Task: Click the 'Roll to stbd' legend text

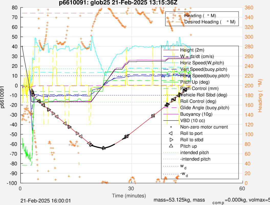Action: coord(192,140)
